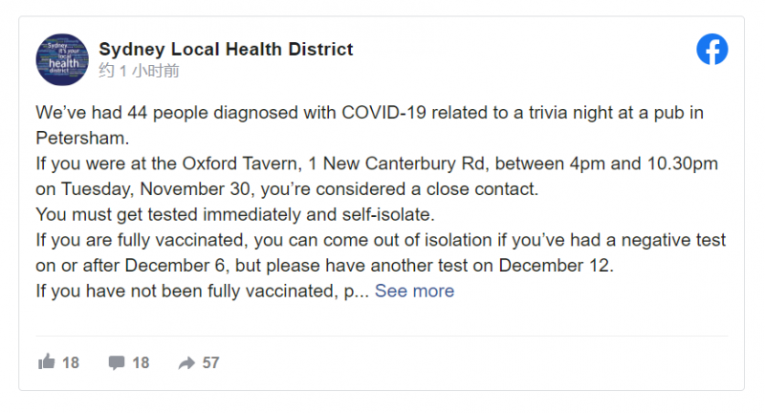Visit the Sydney Local Health District page name
The image size is (765, 413).
point(226,50)
